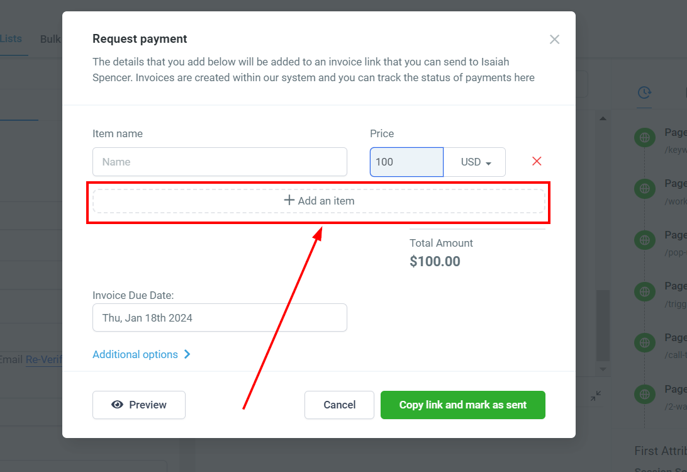Open the USD currency dropdown
The height and width of the screenshot is (472, 687).
tap(475, 162)
